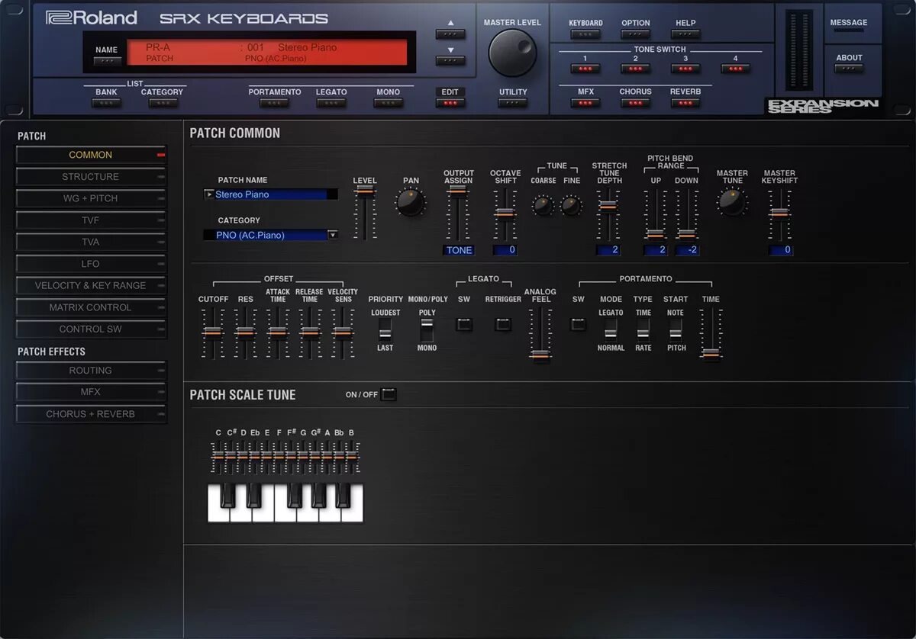
Task: Click the MASTER KEYSHIFT slider
Action: click(x=779, y=214)
